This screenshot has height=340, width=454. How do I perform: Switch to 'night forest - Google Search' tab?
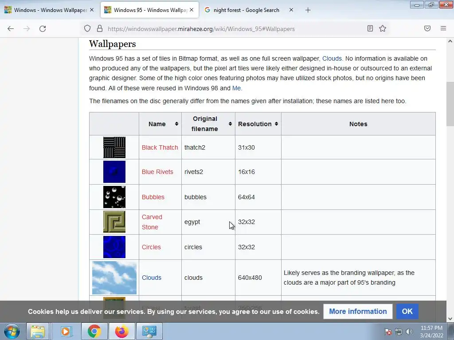pyautogui.click(x=249, y=10)
